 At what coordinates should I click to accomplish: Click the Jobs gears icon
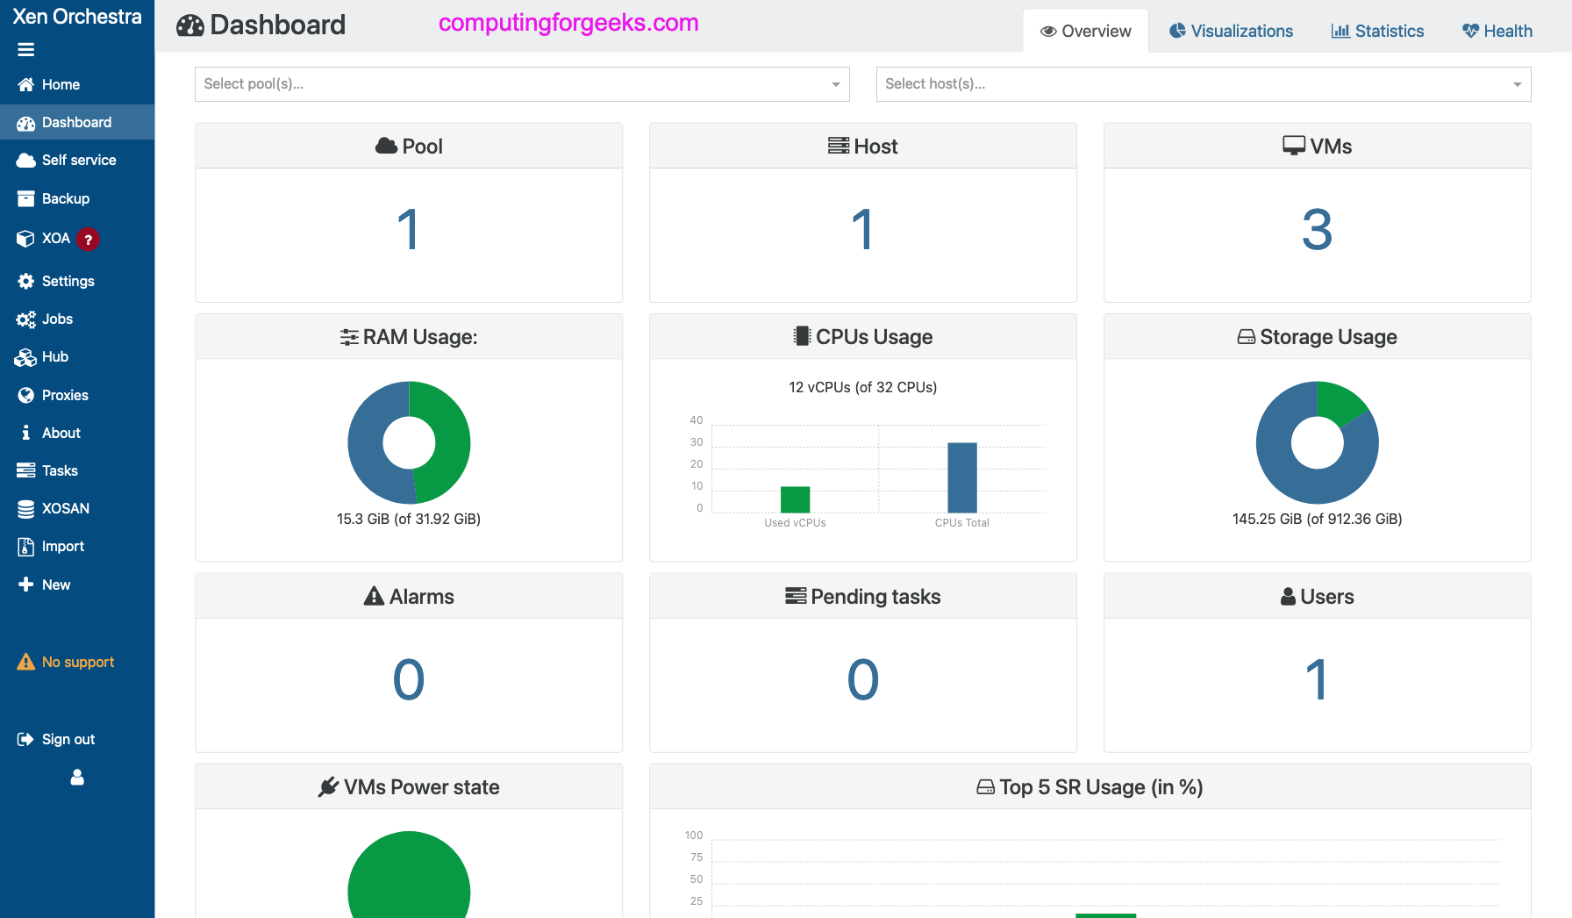pos(25,319)
